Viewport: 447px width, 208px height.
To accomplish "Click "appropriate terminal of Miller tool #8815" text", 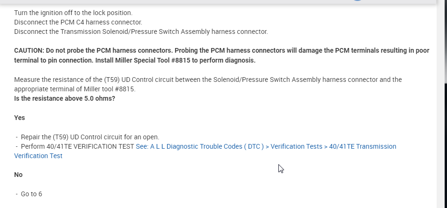I will tap(74, 89).
